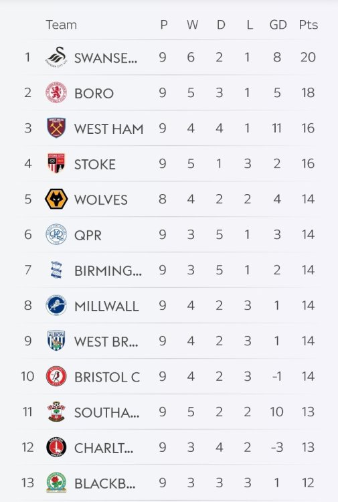Click the Millwall lion crest

pyautogui.click(x=56, y=305)
